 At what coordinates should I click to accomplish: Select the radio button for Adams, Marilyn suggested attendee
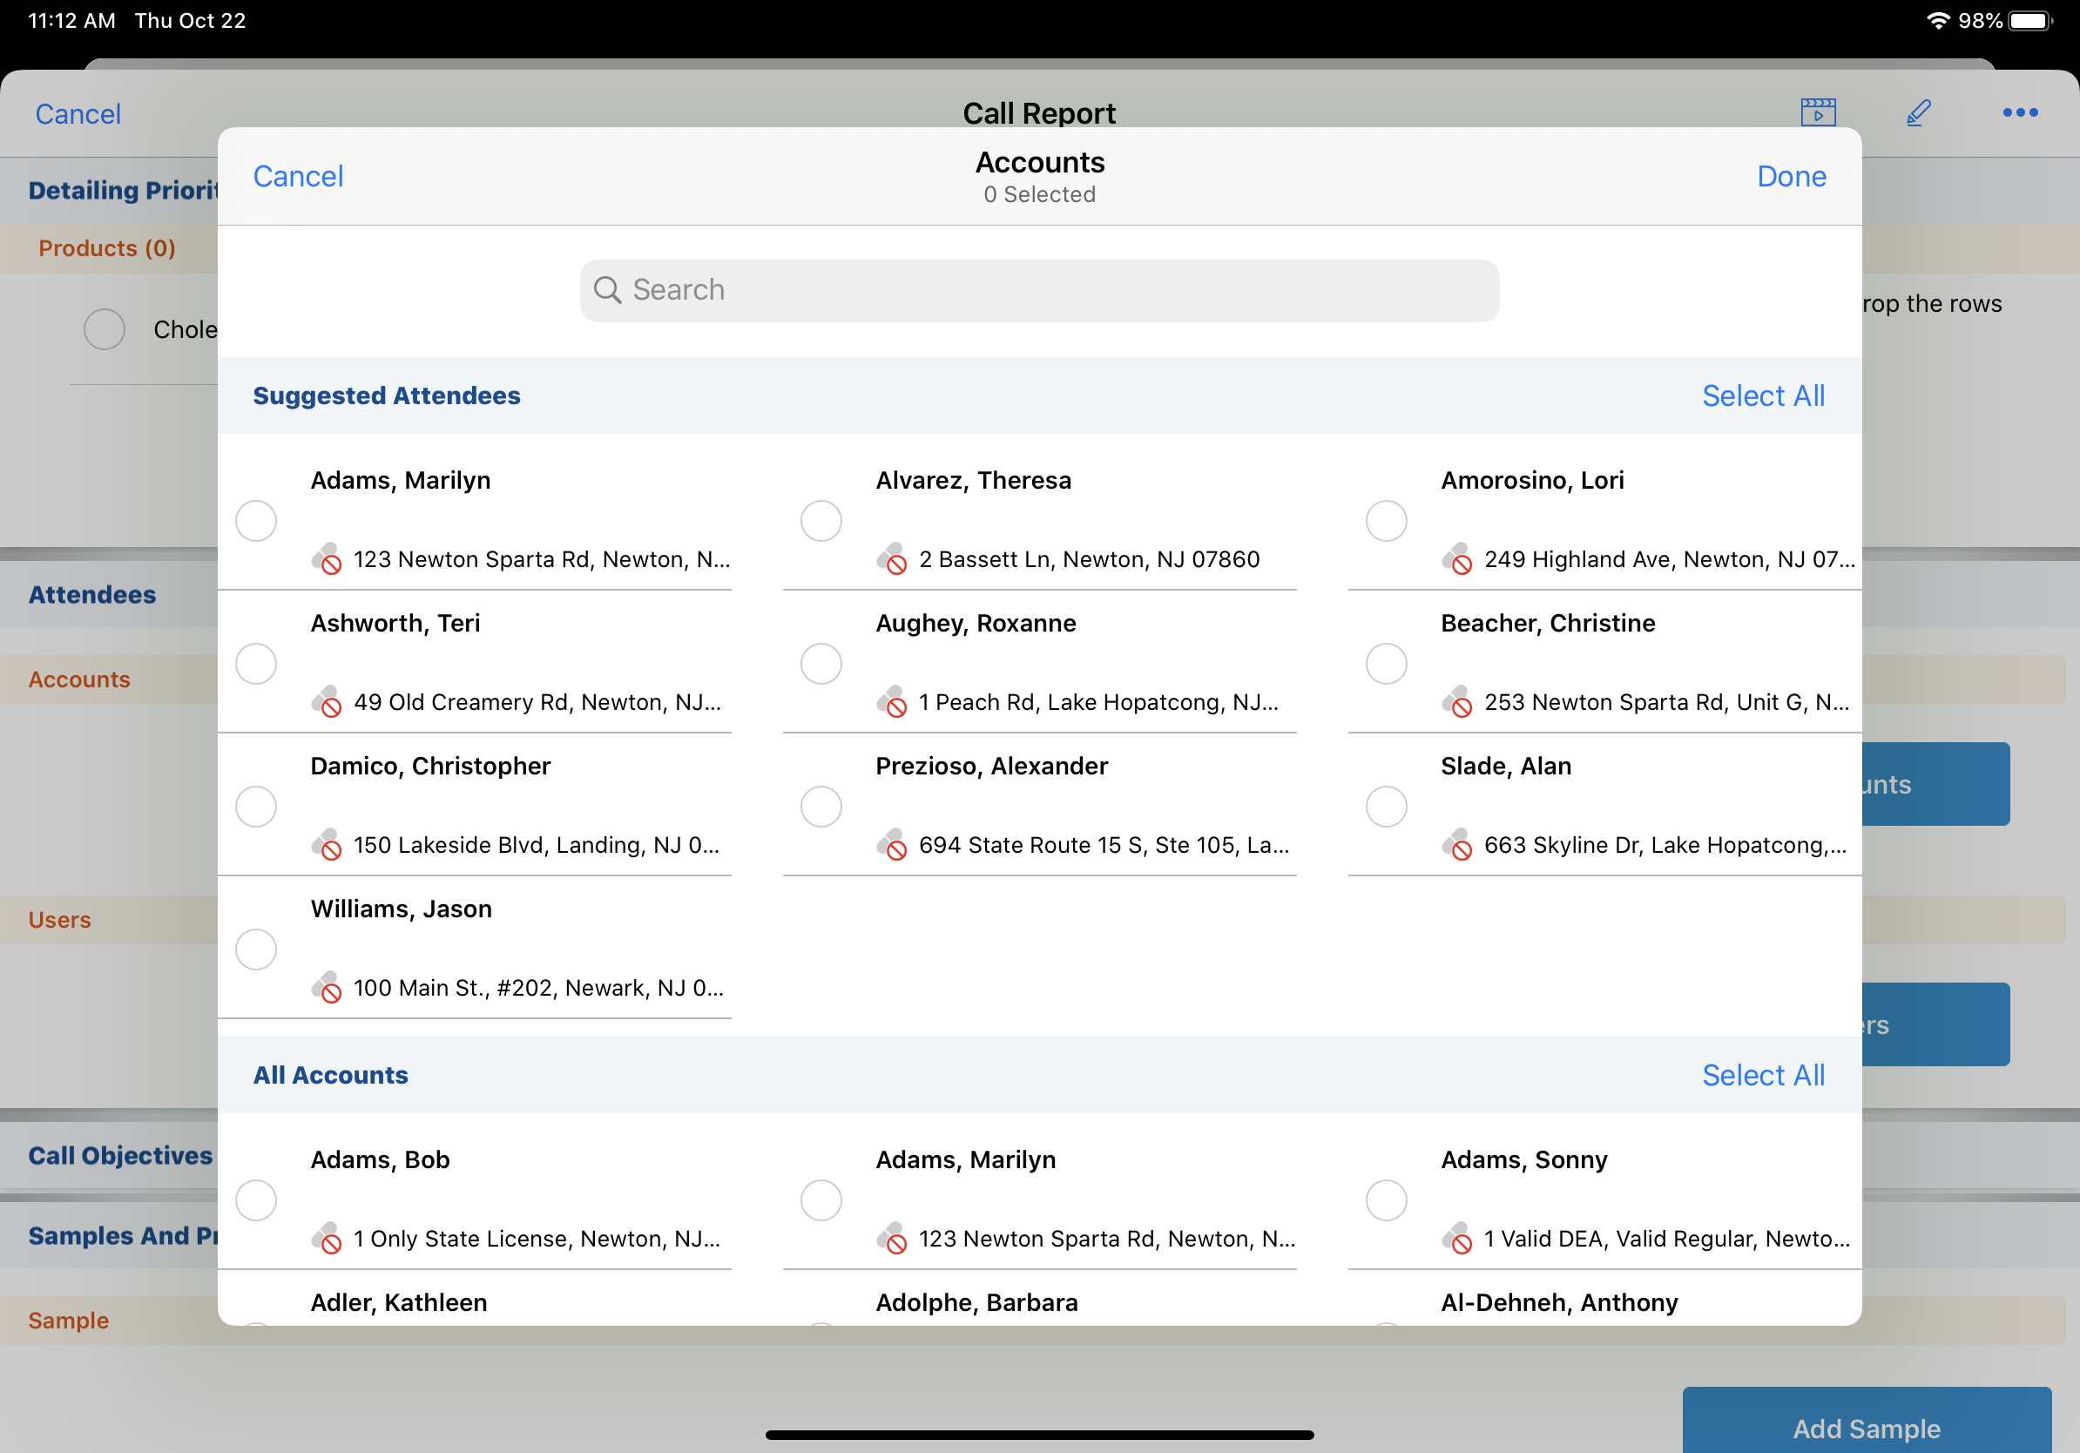coord(256,521)
